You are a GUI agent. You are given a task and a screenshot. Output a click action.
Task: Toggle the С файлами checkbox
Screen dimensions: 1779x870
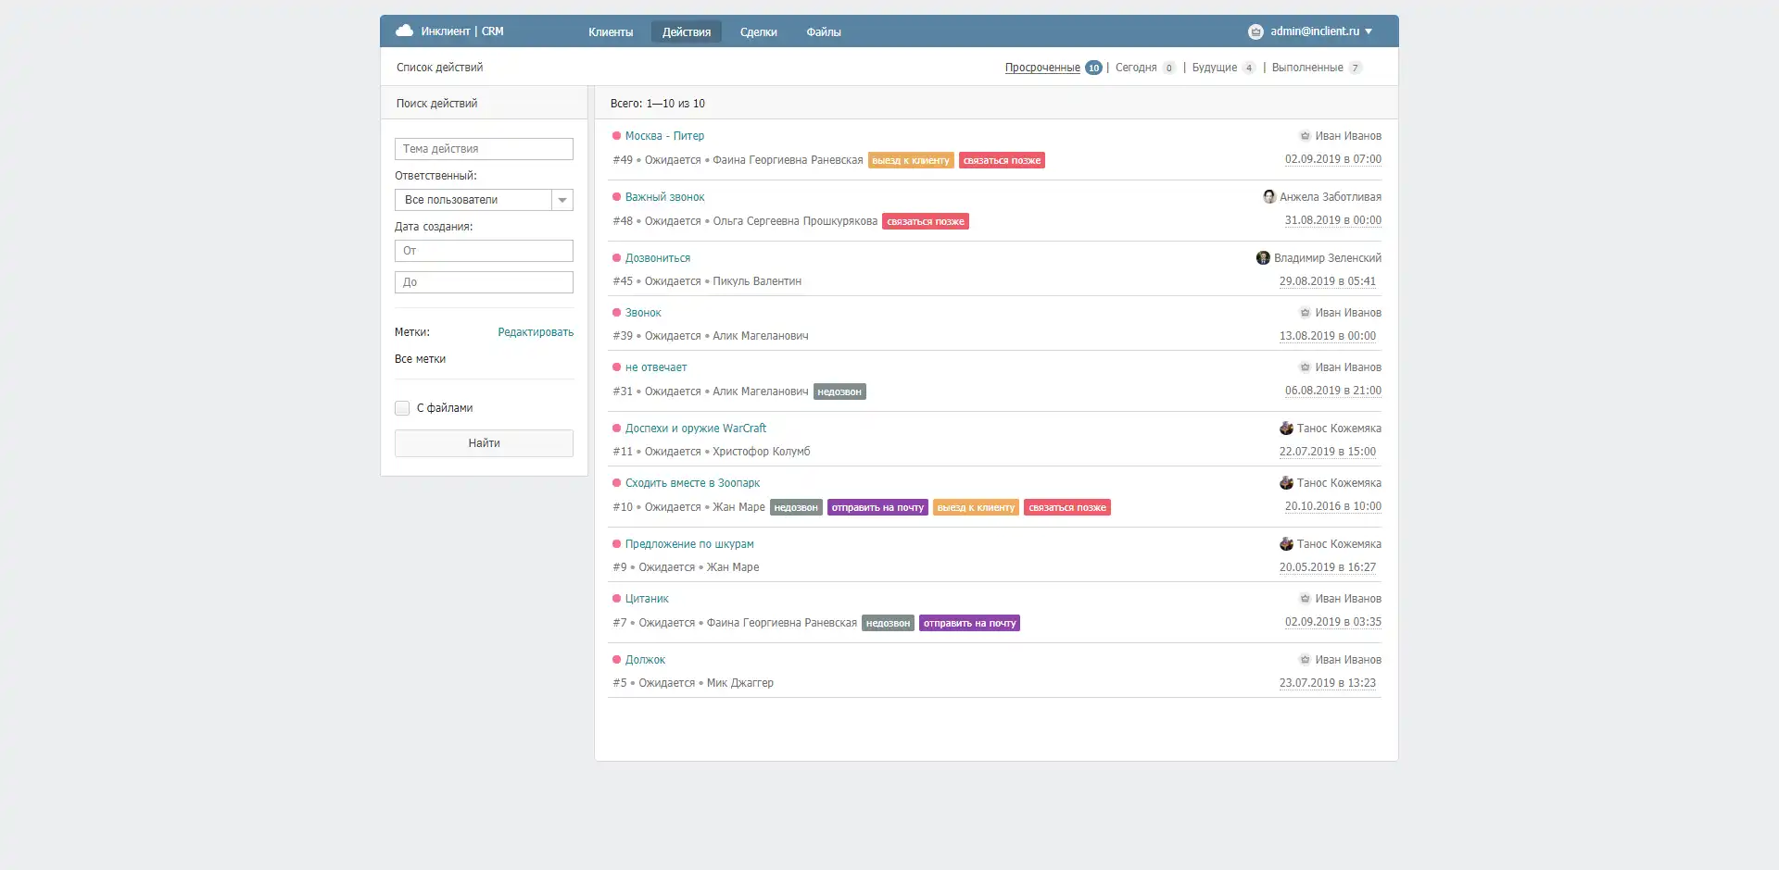tap(402, 408)
